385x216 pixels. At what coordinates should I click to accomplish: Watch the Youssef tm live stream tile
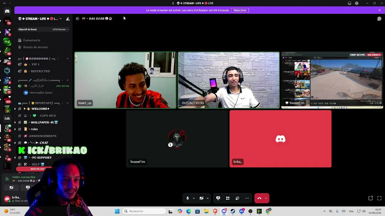click(x=332, y=80)
